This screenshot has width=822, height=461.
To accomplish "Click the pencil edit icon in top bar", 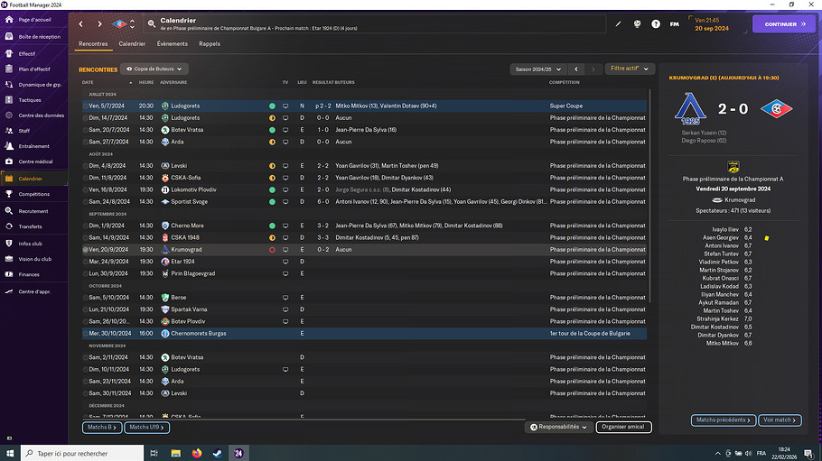I will point(619,23).
